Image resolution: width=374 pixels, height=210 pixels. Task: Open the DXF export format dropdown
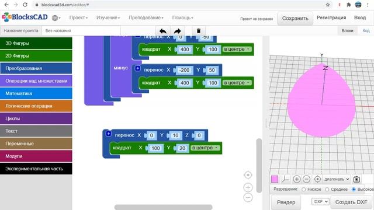[320, 202]
